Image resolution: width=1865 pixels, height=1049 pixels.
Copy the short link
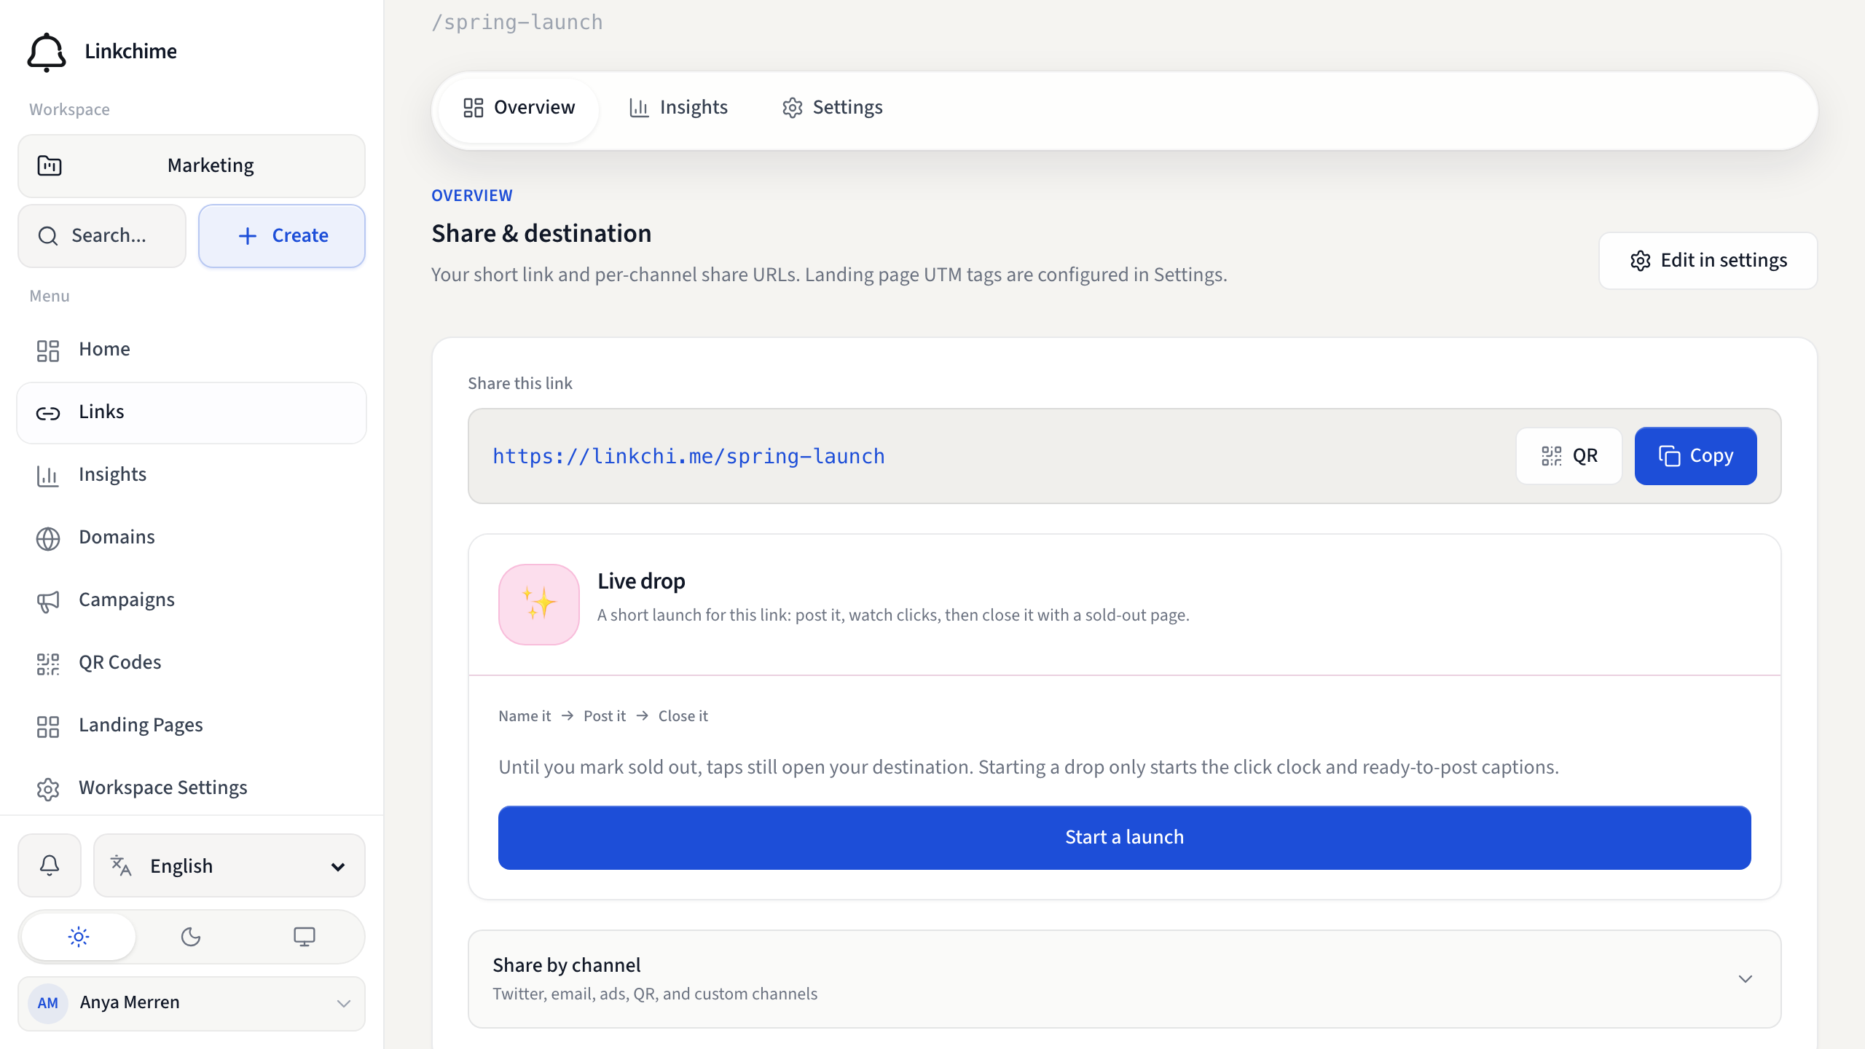tap(1695, 456)
